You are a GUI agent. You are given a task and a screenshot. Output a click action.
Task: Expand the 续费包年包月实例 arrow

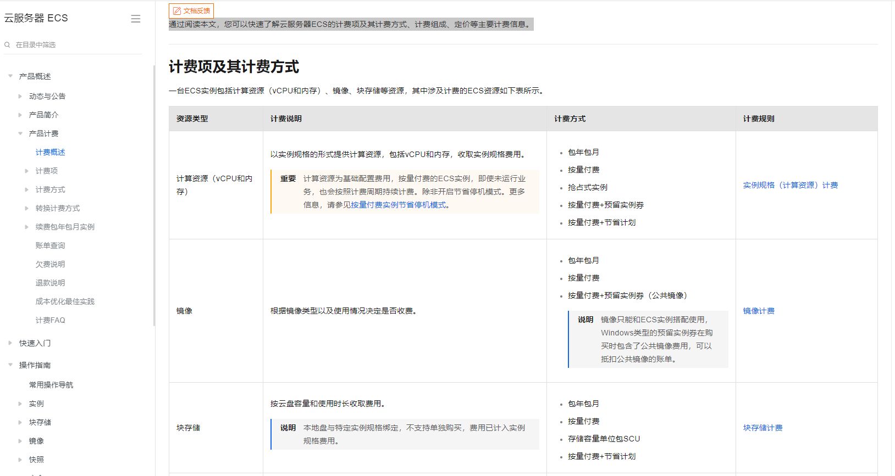[x=27, y=227]
